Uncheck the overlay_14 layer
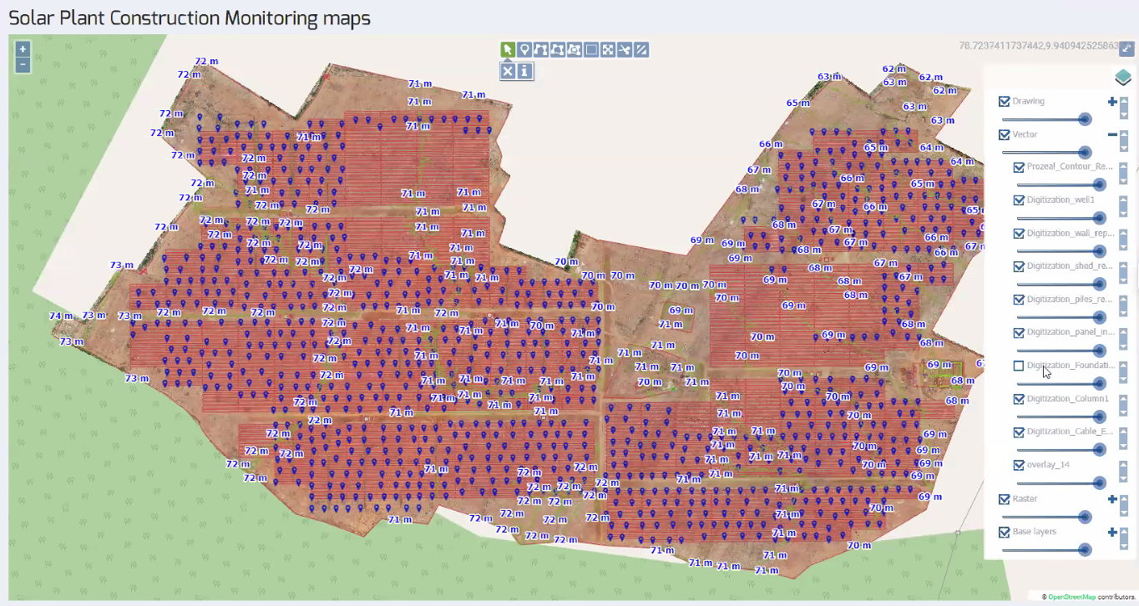This screenshot has width=1139, height=606. coord(1019,465)
